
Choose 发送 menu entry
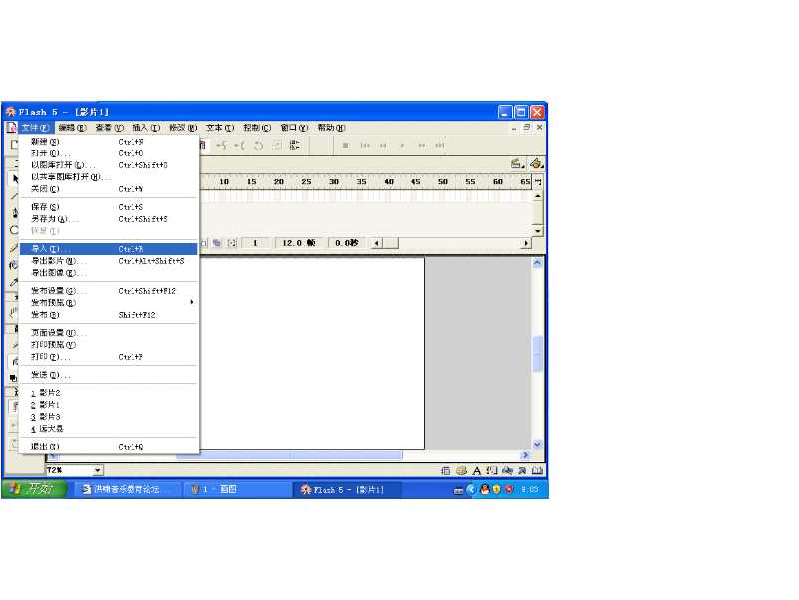click(109, 375)
